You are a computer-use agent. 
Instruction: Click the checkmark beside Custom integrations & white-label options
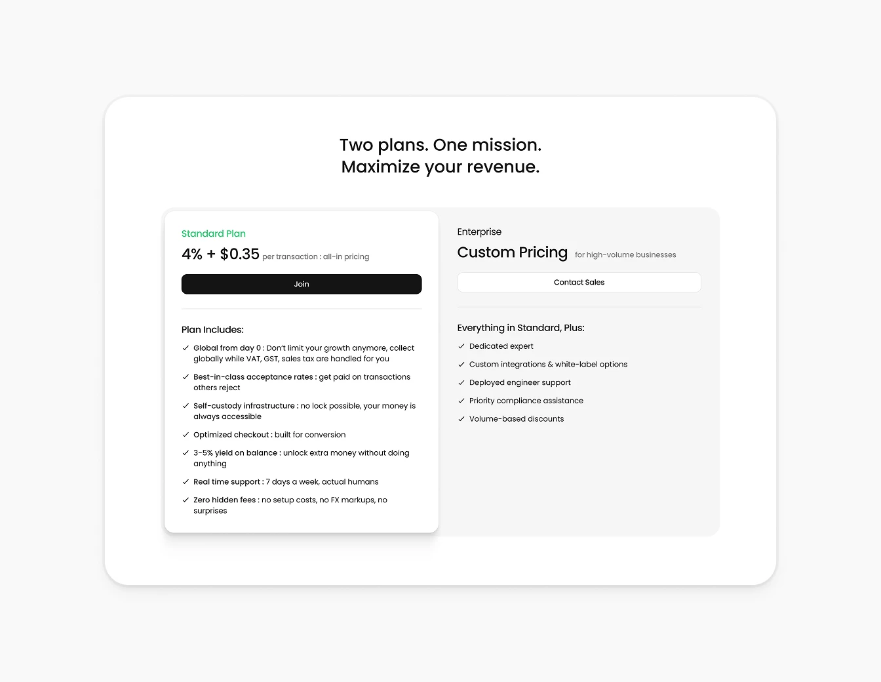point(461,364)
